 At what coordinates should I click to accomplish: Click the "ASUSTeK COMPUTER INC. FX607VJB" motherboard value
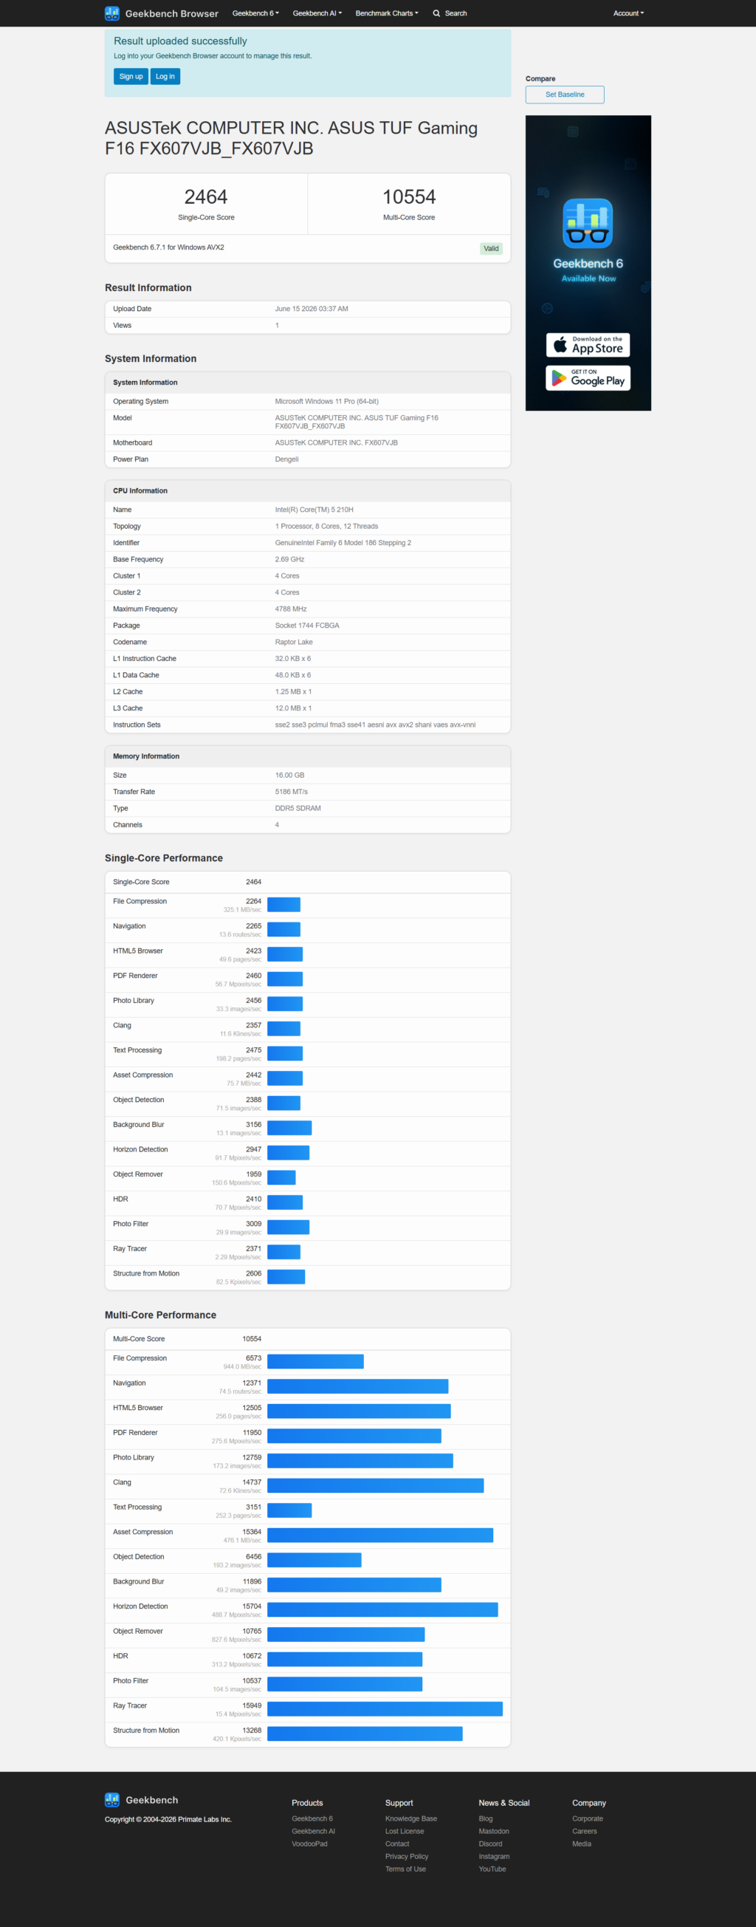coord(336,443)
